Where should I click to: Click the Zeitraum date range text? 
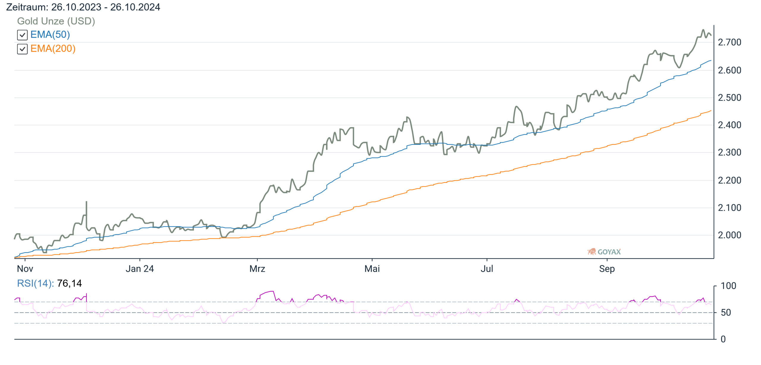(83, 7)
